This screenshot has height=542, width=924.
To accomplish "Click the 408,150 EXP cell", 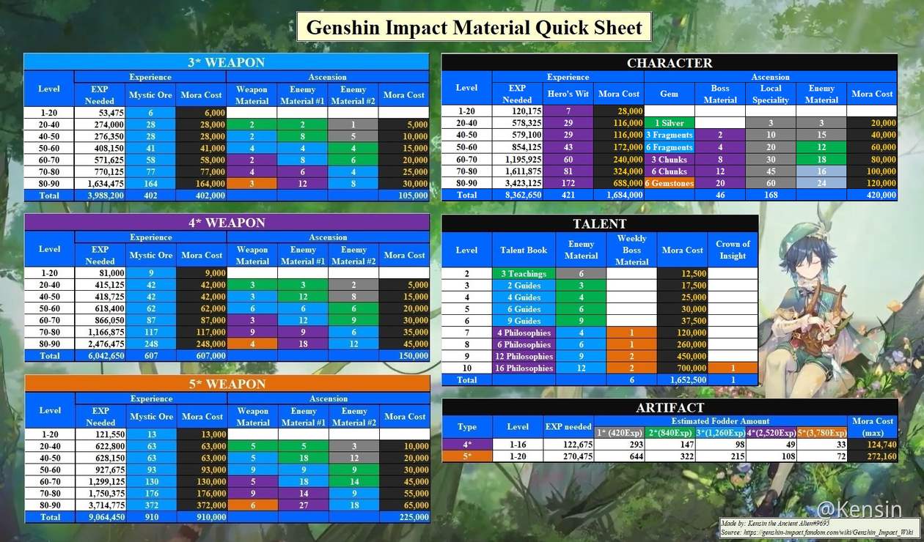I will (100, 148).
